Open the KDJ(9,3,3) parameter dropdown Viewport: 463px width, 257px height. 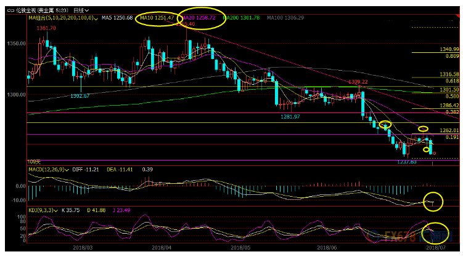[55, 210]
